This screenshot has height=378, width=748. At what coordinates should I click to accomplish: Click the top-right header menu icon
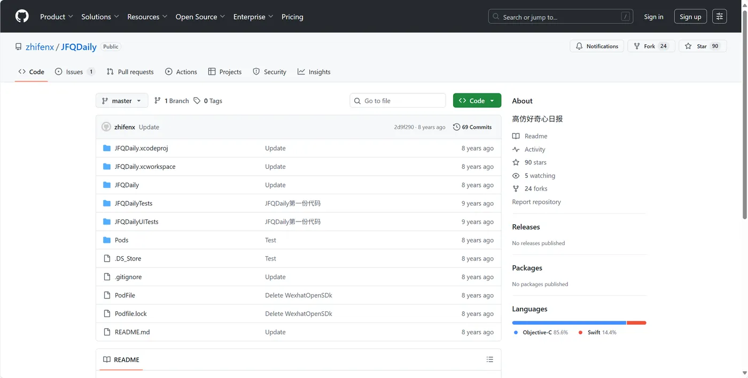click(720, 17)
